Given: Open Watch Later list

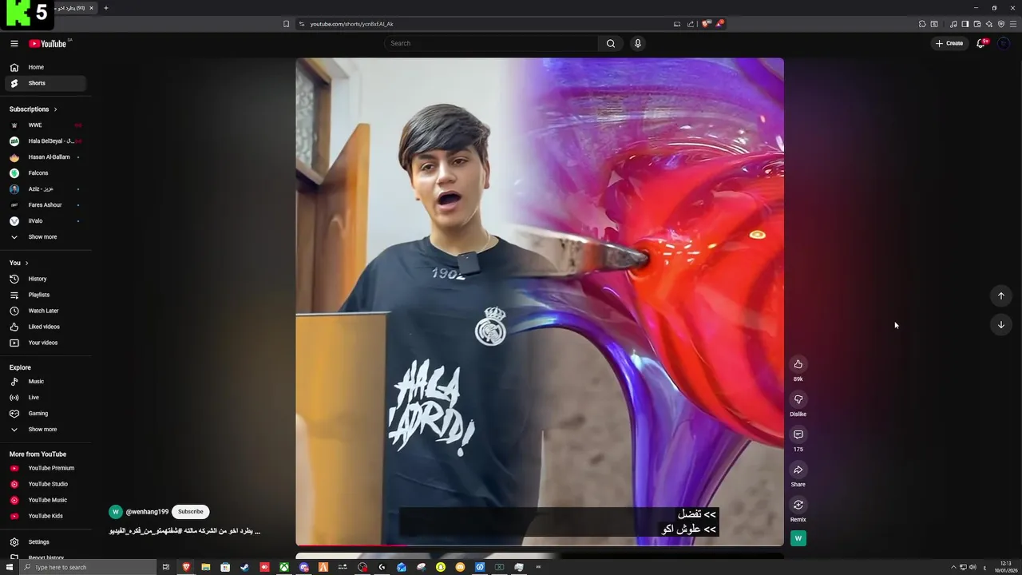Looking at the screenshot, I should click(46, 311).
